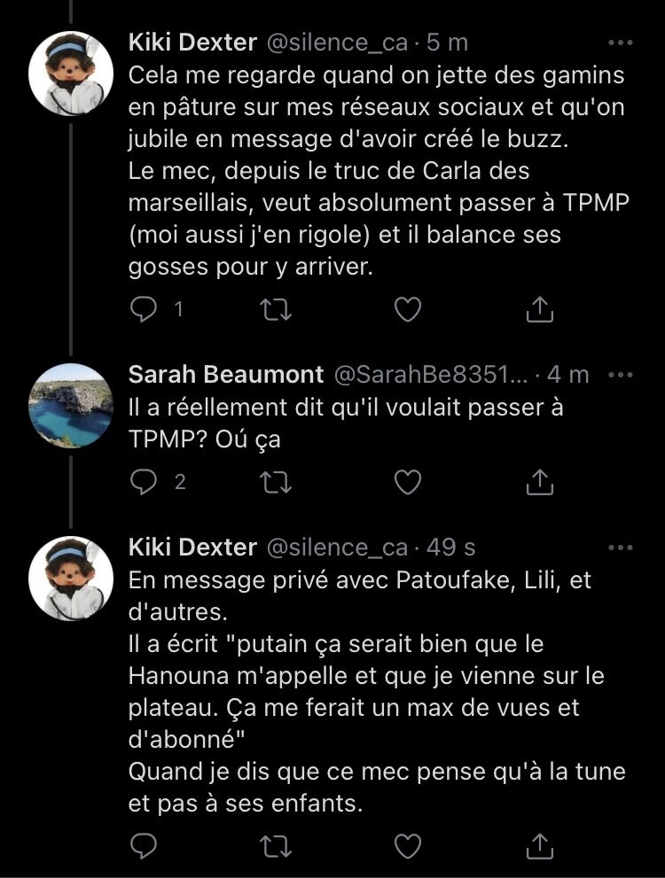
Task: View Sarah Beaumont's landscape profile picture
Action: click(x=71, y=405)
